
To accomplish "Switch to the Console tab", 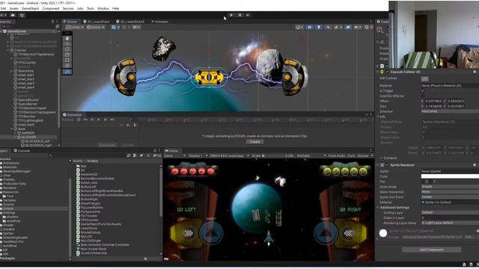I will click(x=22, y=151).
